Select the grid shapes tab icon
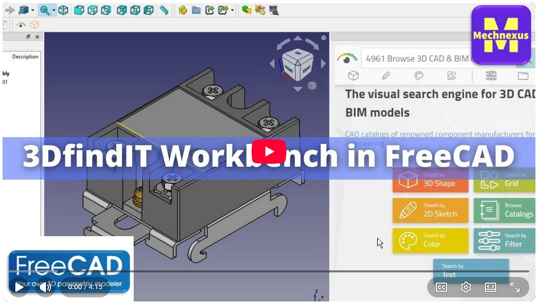This screenshot has height=304, width=539. pos(451,75)
